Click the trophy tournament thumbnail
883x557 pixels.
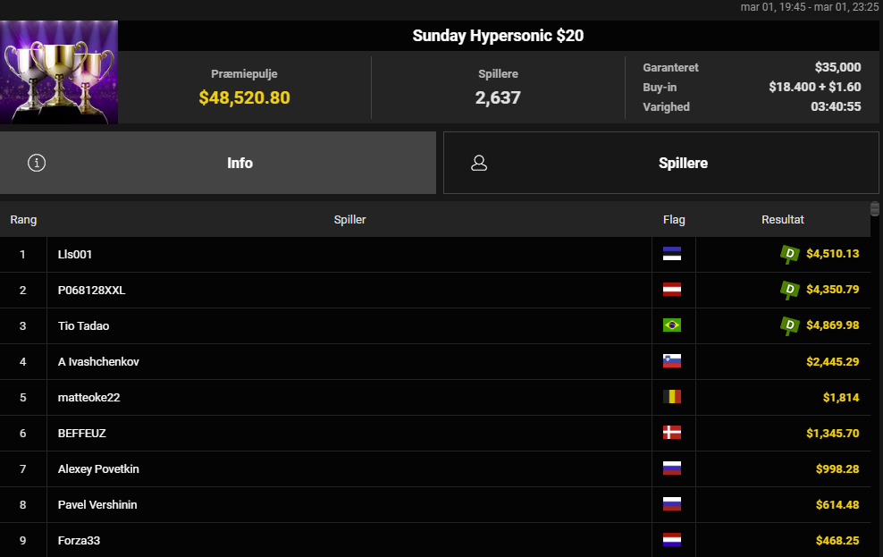pos(59,72)
